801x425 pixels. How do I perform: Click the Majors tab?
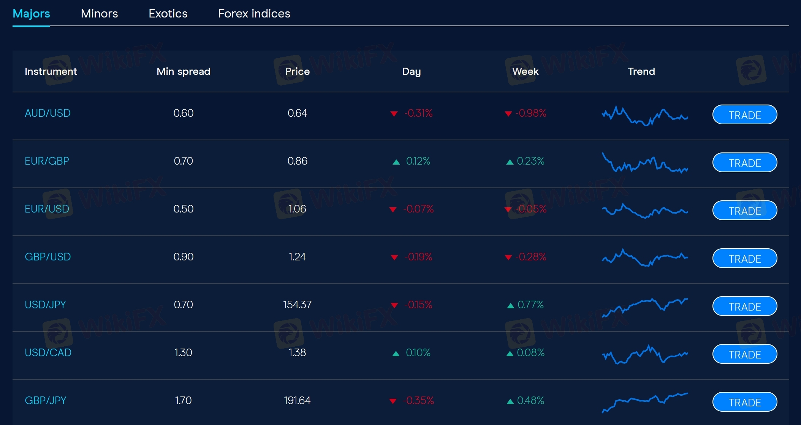click(x=31, y=14)
